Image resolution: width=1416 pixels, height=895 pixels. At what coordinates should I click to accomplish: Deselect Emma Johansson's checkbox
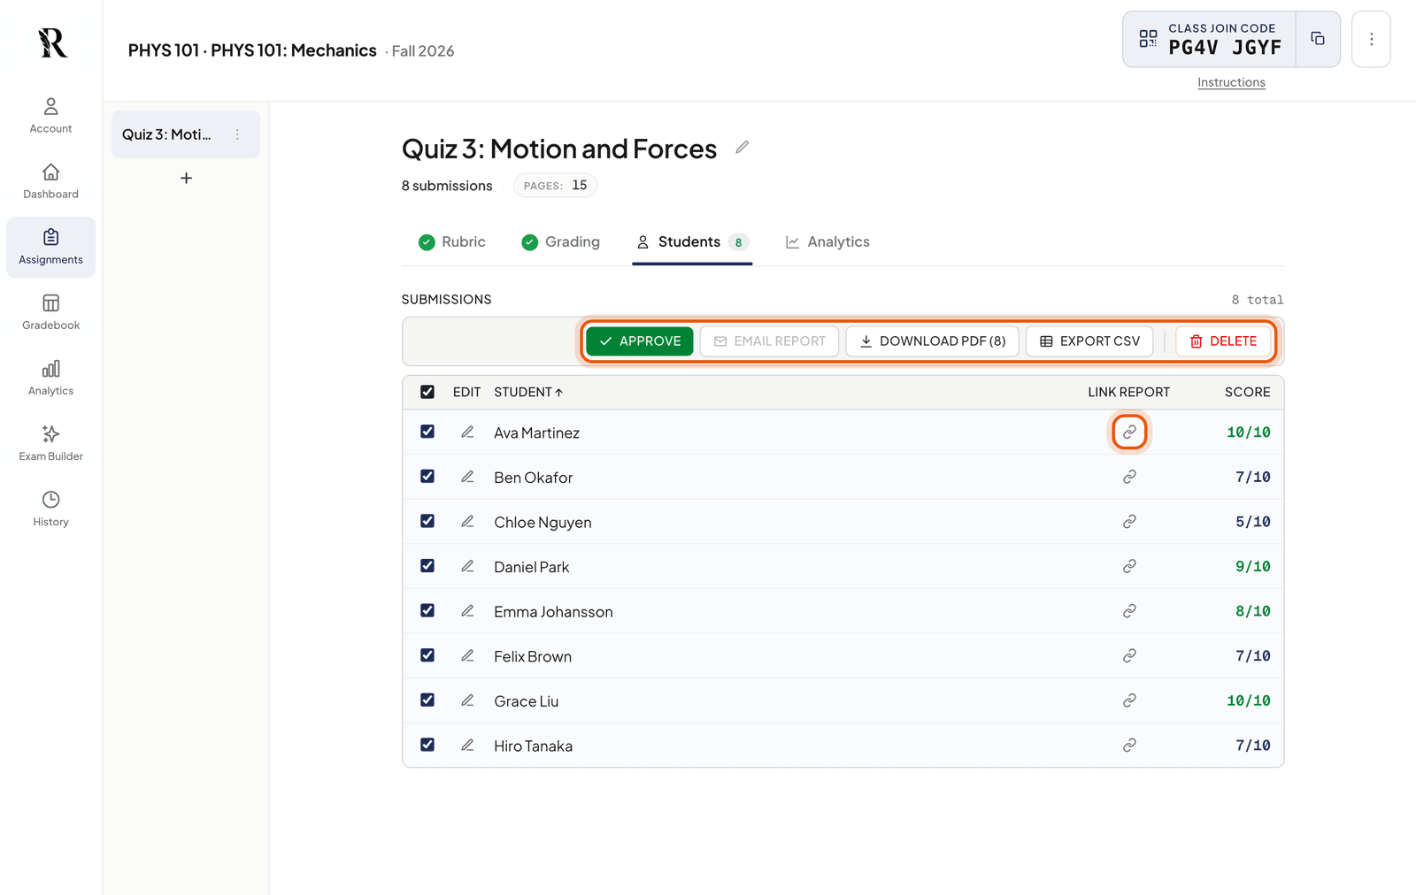(427, 611)
